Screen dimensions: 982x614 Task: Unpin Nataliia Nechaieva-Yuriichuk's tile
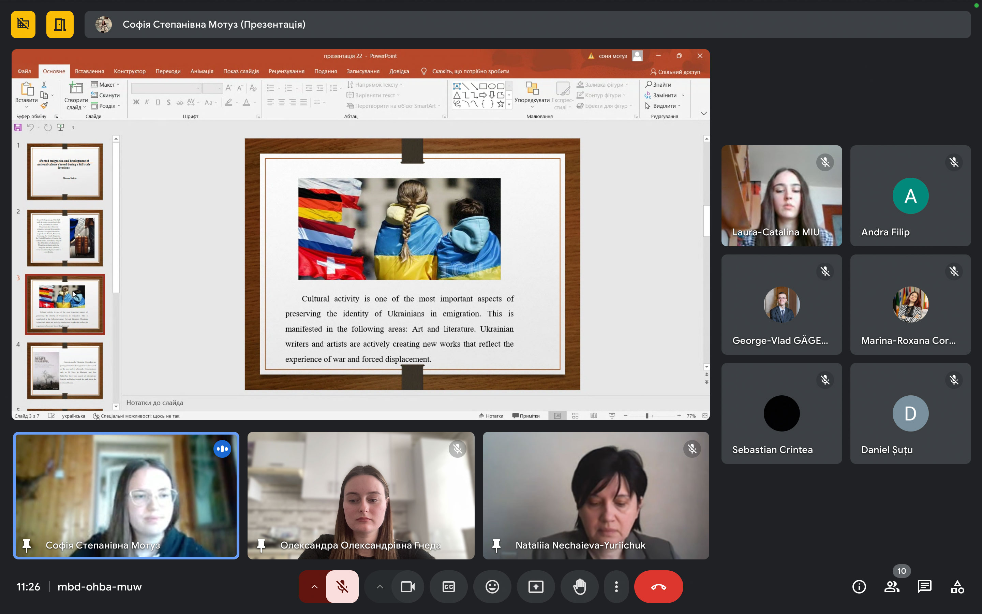496,545
